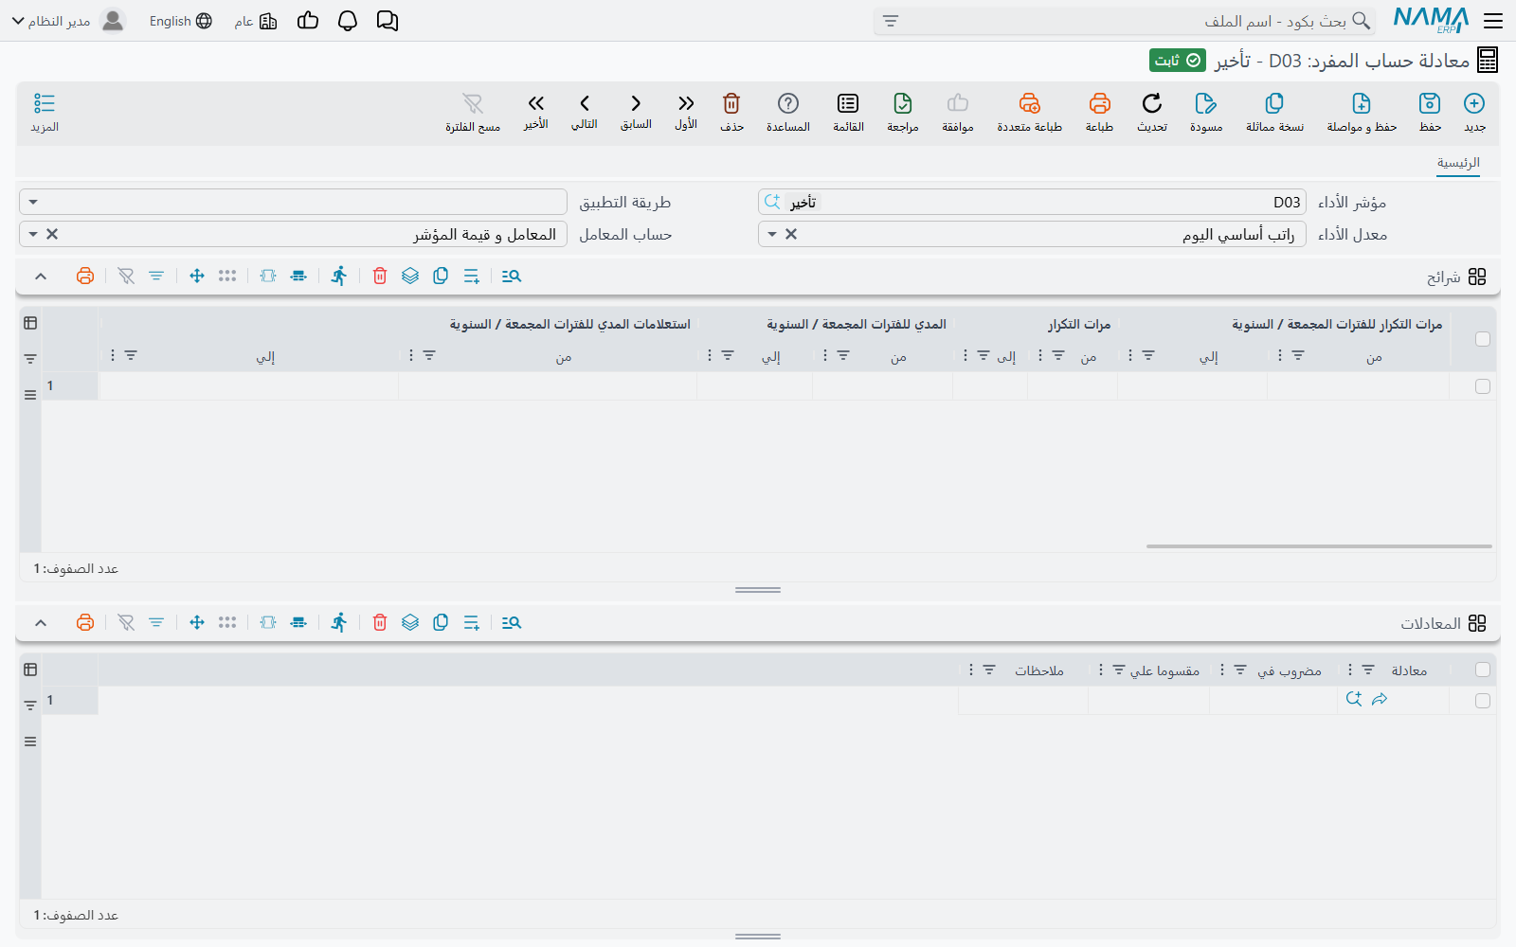Open the chat messages icon
Screen dimensions: 1516x947
(388, 21)
